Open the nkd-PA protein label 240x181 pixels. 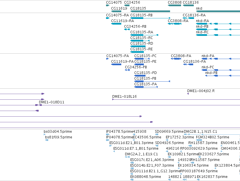click(x=208, y=56)
